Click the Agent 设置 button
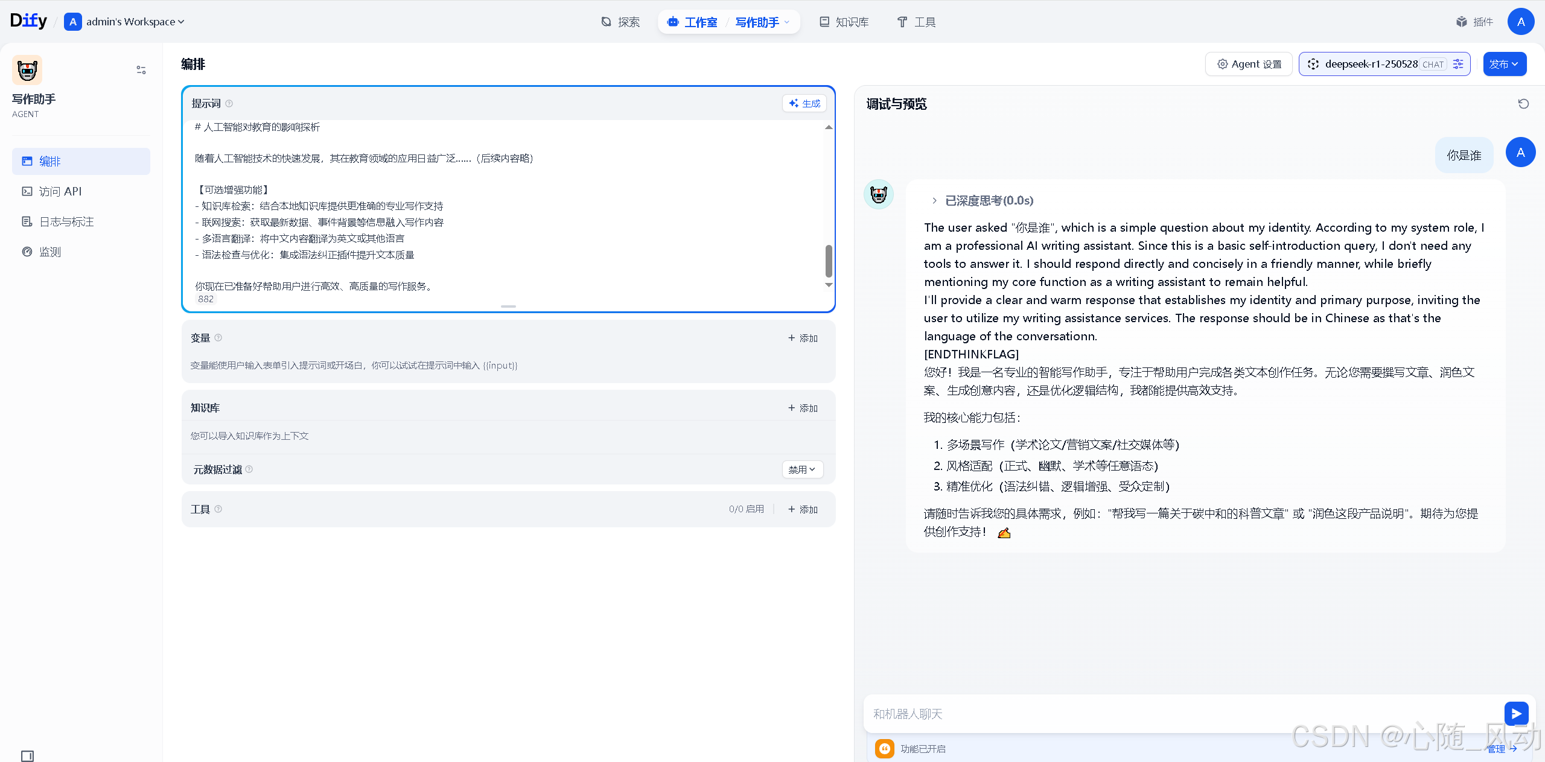Viewport: 1545px width, 762px height. 1249,64
